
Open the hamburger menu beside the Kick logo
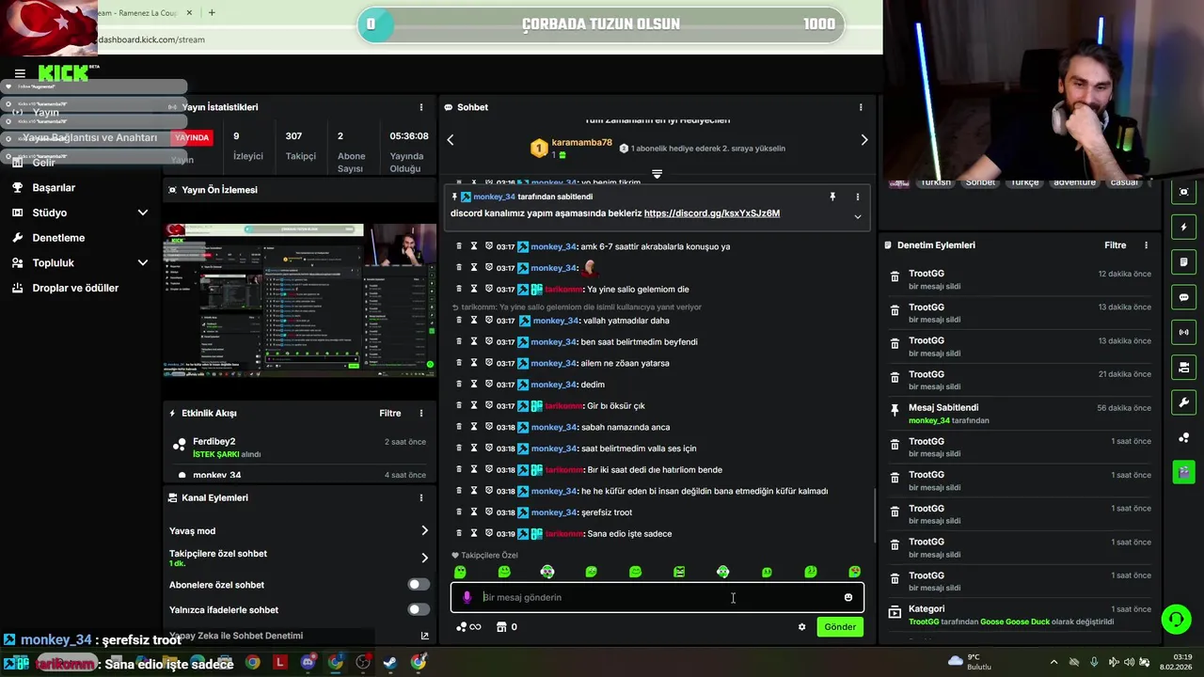click(x=20, y=73)
